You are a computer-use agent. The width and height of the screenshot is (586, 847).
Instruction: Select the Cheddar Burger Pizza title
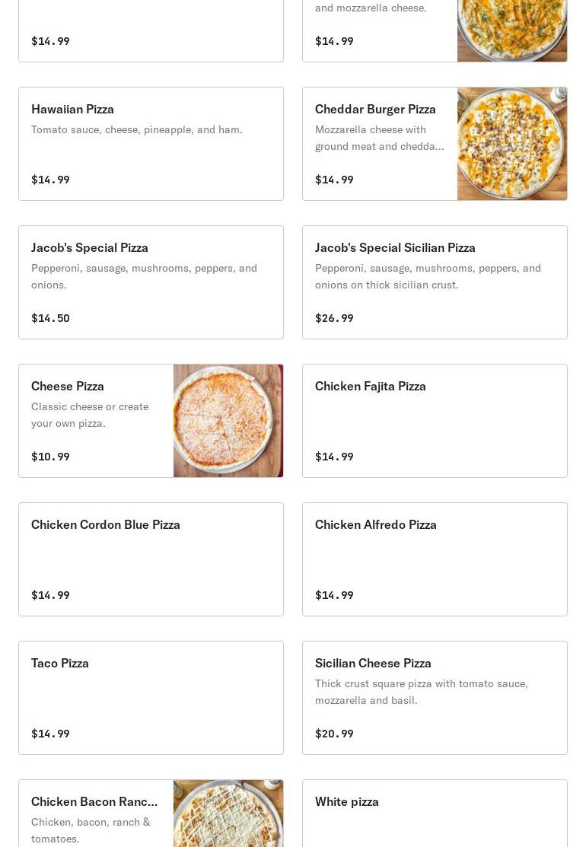point(375,109)
